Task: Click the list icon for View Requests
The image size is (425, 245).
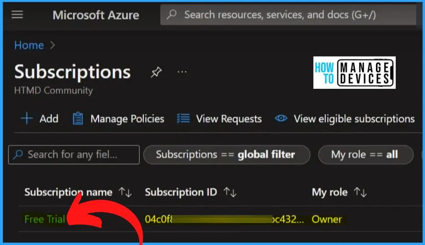Action: (x=183, y=119)
